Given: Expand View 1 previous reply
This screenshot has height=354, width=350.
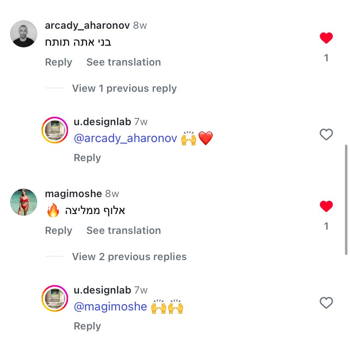Looking at the screenshot, I should click(124, 88).
